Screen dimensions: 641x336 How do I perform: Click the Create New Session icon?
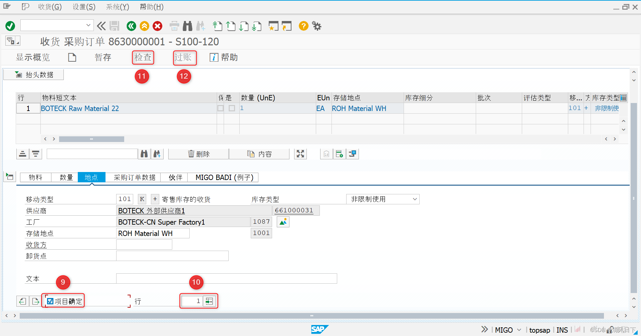click(x=273, y=26)
